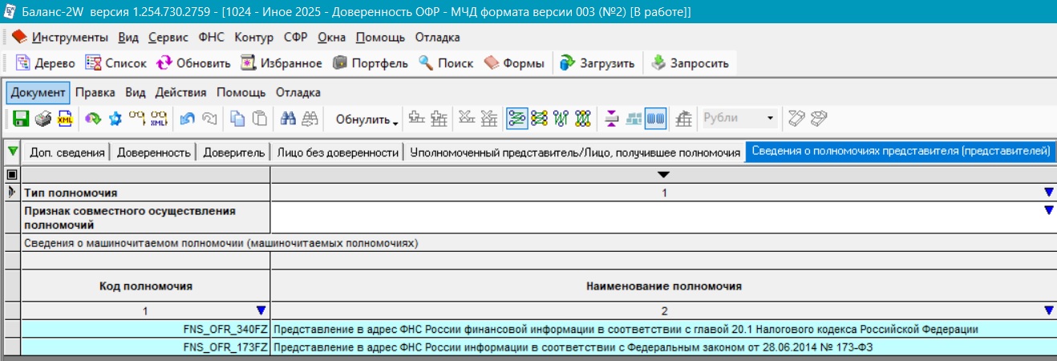The width and height of the screenshot is (1057, 361).
Task: Toggle the yellow-green lines view icon
Action: click(x=539, y=119)
